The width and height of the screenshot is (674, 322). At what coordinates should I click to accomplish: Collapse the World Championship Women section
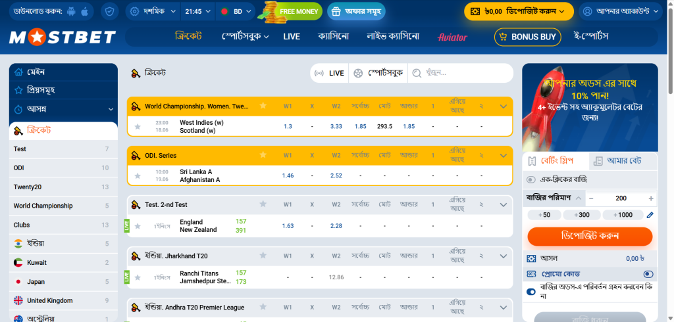504,106
